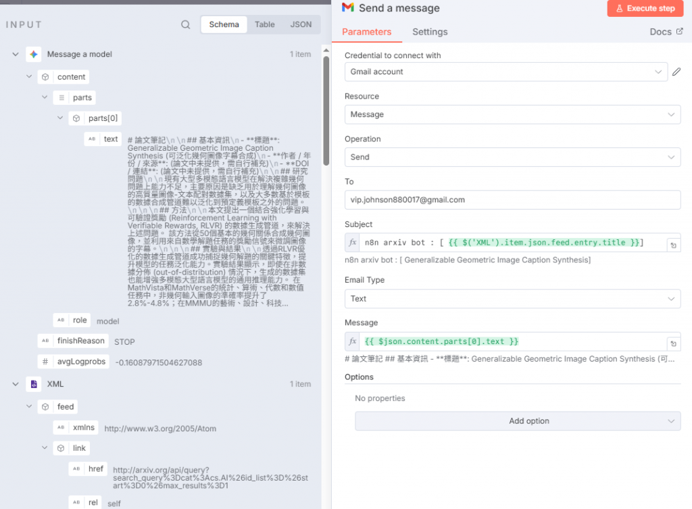Click string type icon of finishReason
The width and height of the screenshot is (692, 509).
pyautogui.click(x=45, y=341)
